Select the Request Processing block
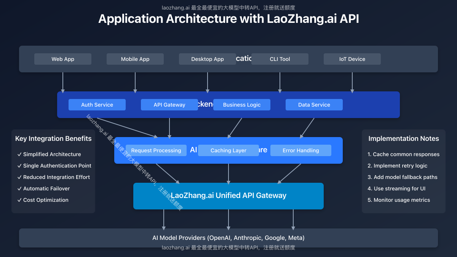Image resolution: width=457 pixels, height=257 pixels. point(156,150)
